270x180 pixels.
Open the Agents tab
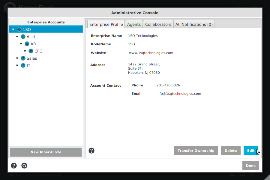(134, 24)
